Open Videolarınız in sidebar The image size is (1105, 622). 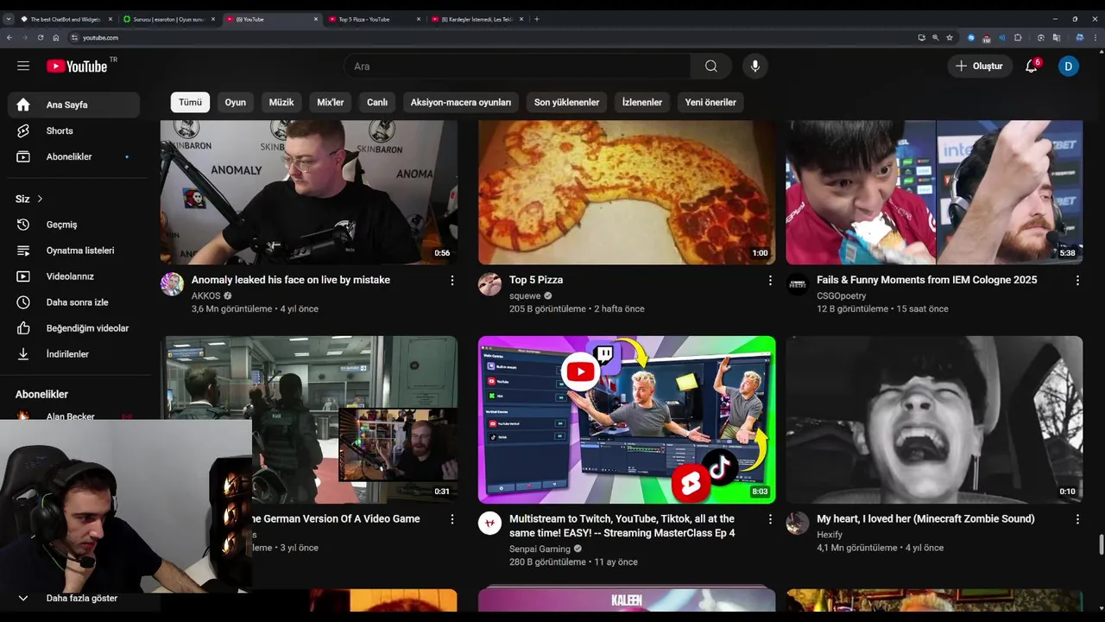74,276
